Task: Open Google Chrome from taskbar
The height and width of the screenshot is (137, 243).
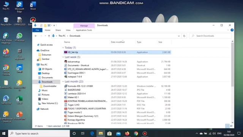Action: [x=136, y=134]
